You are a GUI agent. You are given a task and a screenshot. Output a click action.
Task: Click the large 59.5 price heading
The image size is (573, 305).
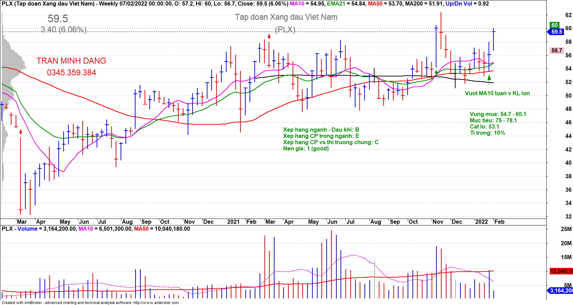tap(58, 18)
